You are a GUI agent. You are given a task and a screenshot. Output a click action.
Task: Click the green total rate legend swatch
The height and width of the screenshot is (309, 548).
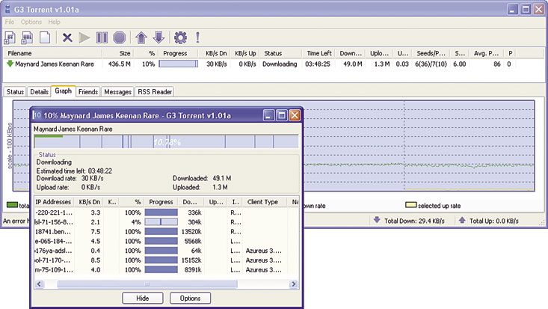[12, 205]
